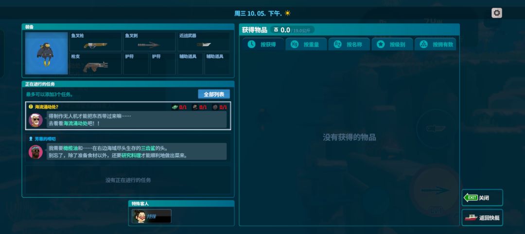Click 返回快艇 return to boat button

(x=482, y=218)
